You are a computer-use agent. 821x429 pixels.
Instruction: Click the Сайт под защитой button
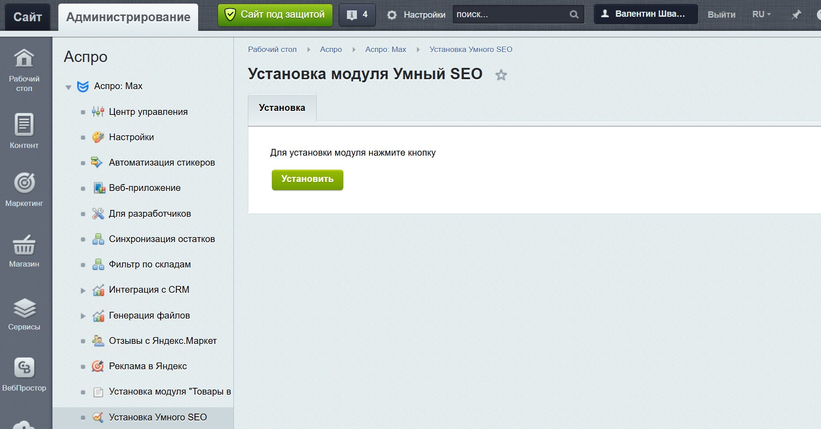(x=275, y=15)
